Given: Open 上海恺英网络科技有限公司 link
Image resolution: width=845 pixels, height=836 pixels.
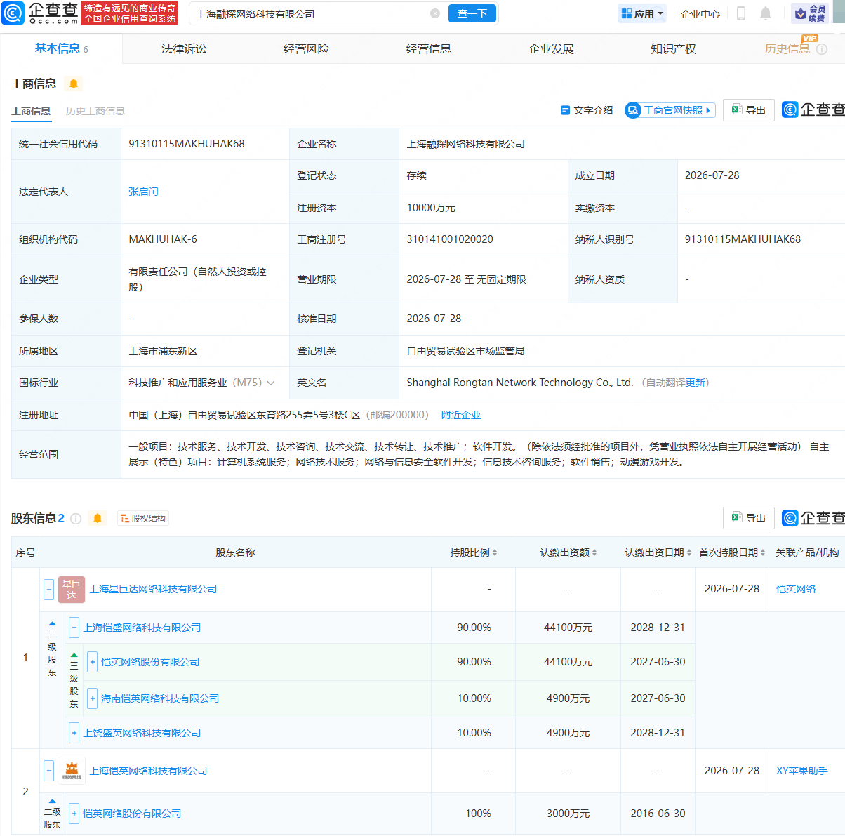Looking at the screenshot, I should (x=148, y=771).
